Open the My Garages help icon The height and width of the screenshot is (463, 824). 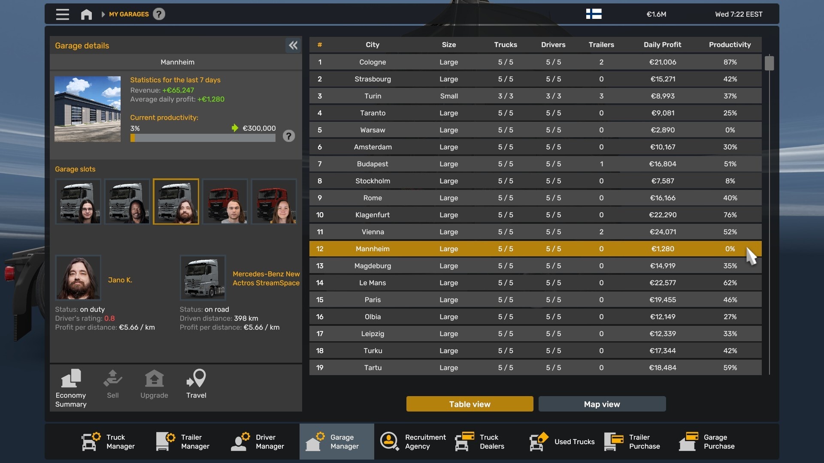tap(159, 14)
